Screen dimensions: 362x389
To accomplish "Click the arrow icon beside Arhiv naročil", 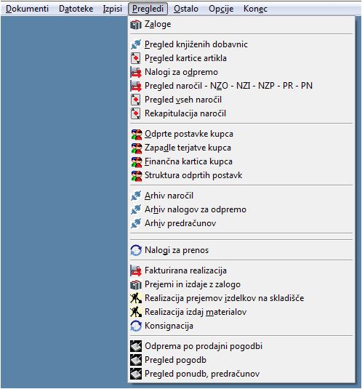I will tap(136, 196).
